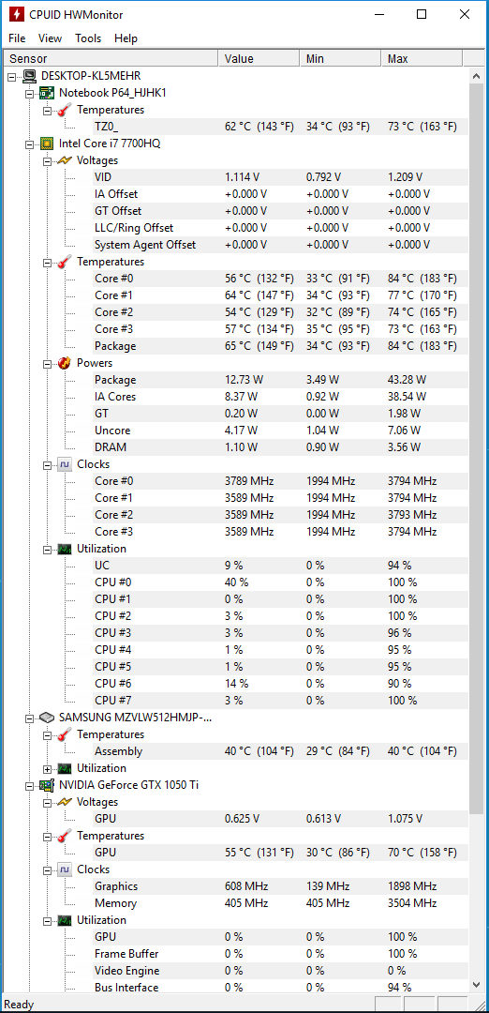Click the CPU Clocks waveform icon
The width and height of the screenshot is (489, 1013).
(x=65, y=464)
